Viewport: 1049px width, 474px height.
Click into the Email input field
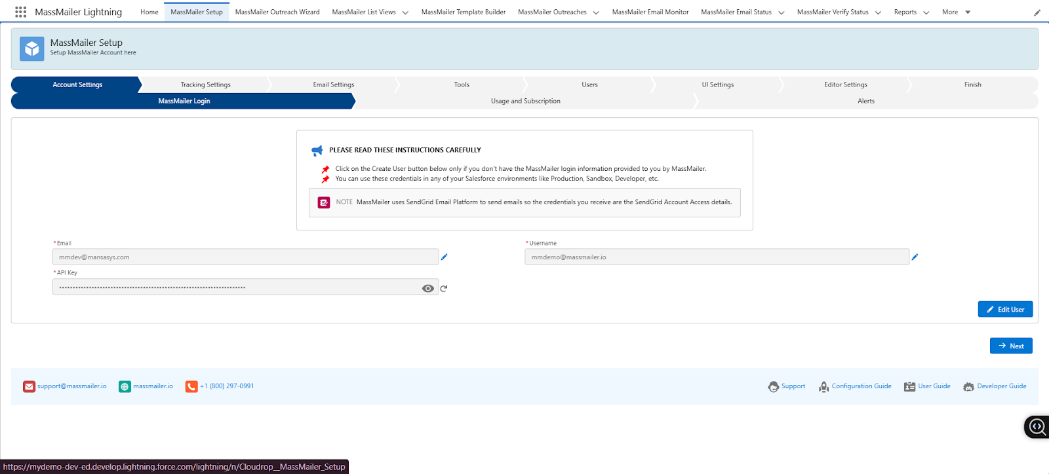tap(245, 257)
